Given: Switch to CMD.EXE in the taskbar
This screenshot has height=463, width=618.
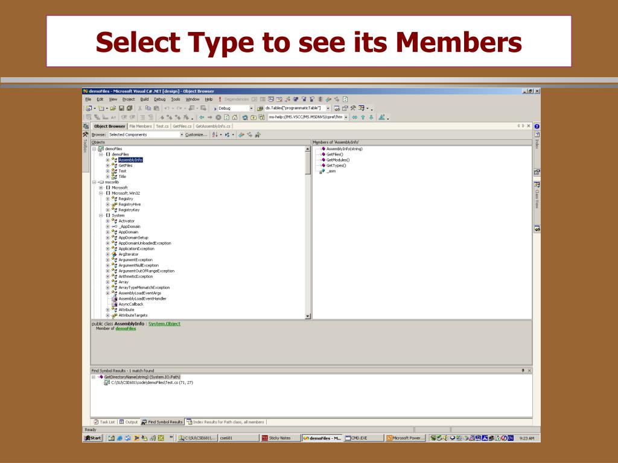Looking at the screenshot, I should (363, 438).
